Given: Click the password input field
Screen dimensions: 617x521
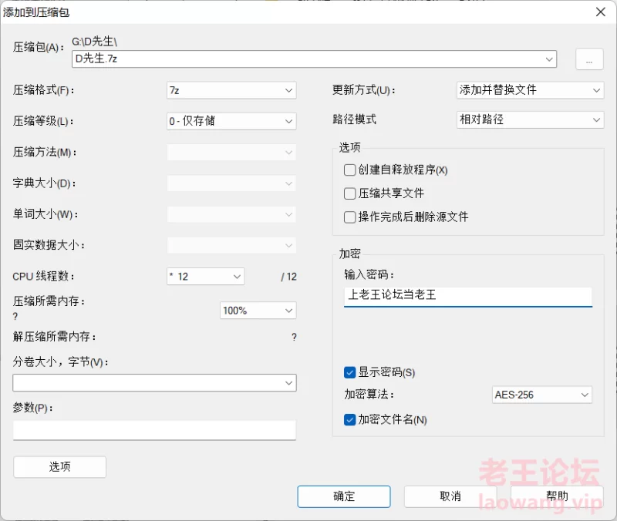Looking at the screenshot, I should 468,297.
